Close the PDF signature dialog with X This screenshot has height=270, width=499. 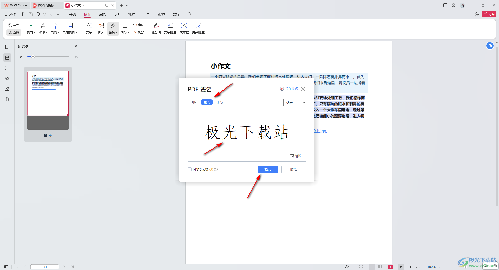click(x=303, y=89)
